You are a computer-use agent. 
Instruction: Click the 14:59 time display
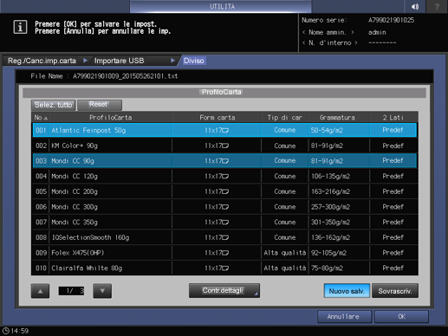[20, 331]
